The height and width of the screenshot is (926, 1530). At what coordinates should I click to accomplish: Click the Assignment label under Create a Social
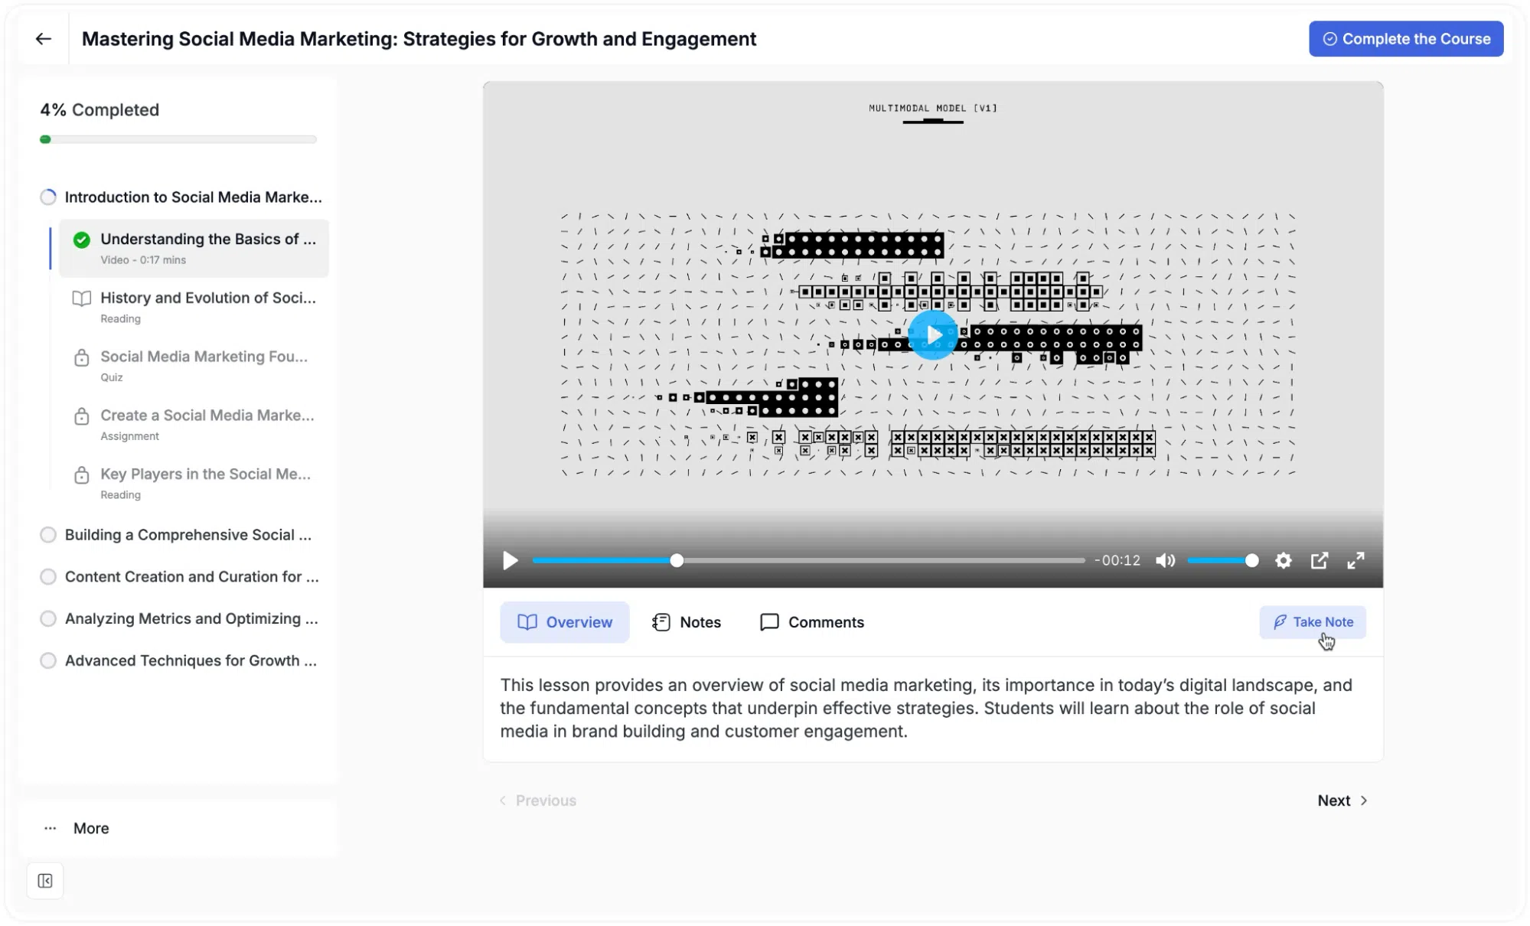[129, 435]
